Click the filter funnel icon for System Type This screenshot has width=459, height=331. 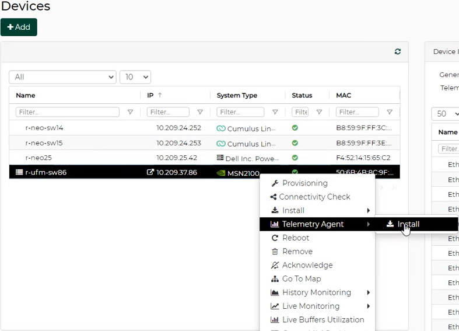coord(275,112)
